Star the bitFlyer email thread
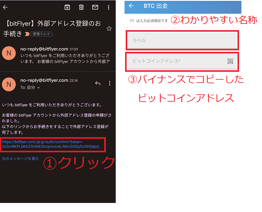 coord(109,29)
